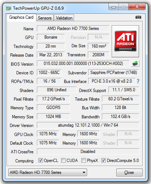Image resolution: width=151 pixels, height=184 pixels.
Task: Click the GPU-Z title bar app icon
Action: pos(9,8)
